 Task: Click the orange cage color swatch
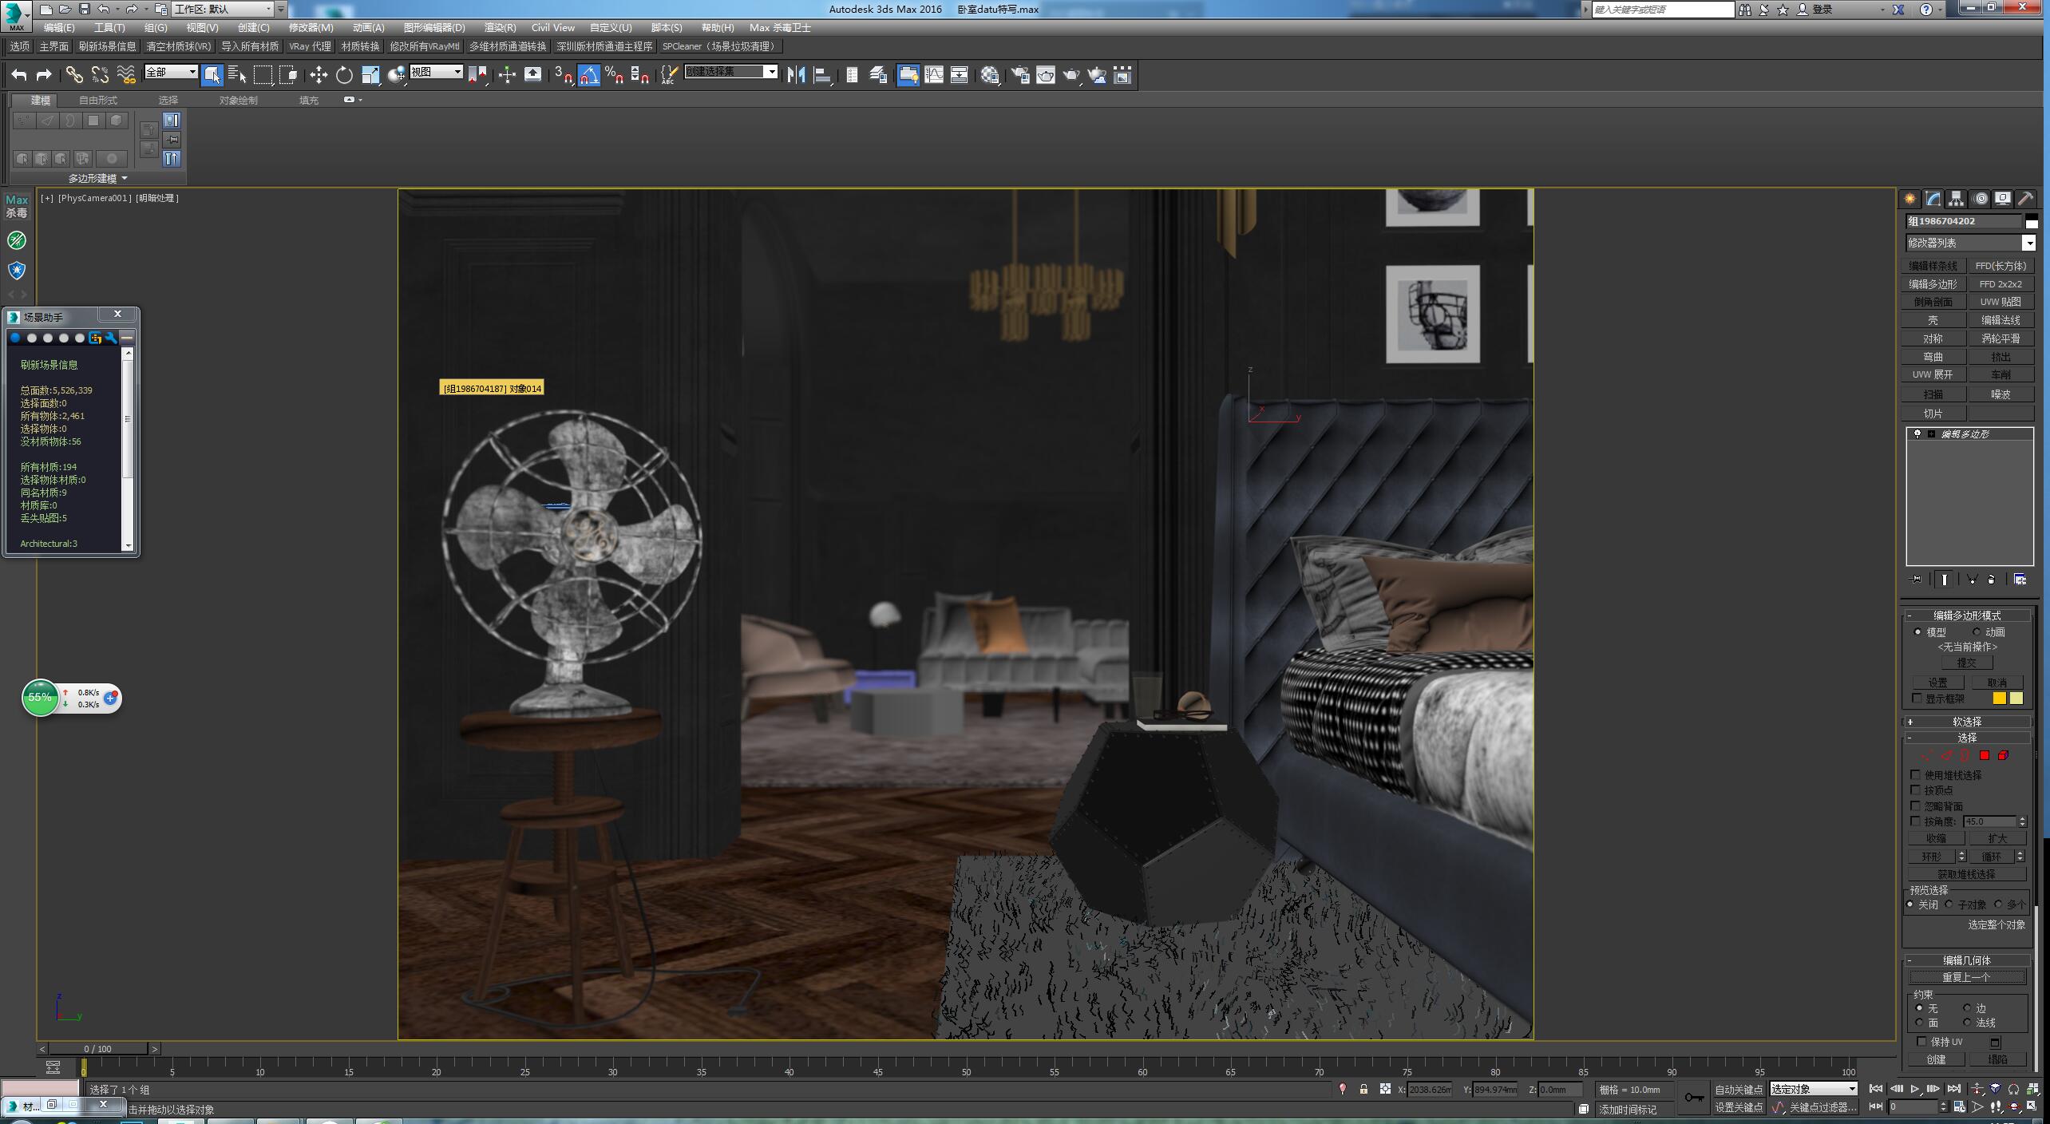coord(1999,699)
